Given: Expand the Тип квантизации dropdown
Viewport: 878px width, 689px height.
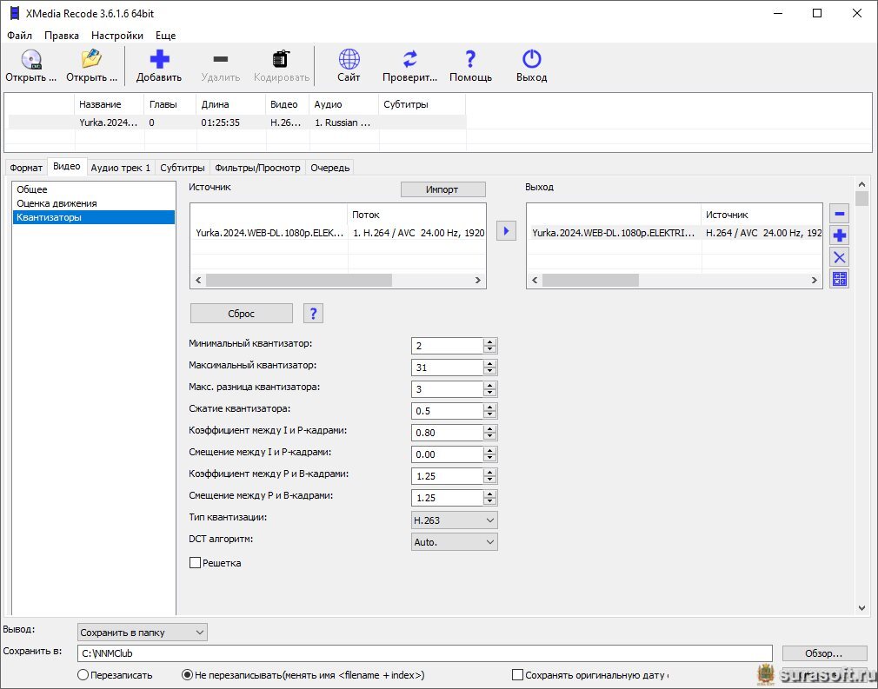Looking at the screenshot, I should tap(454, 520).
